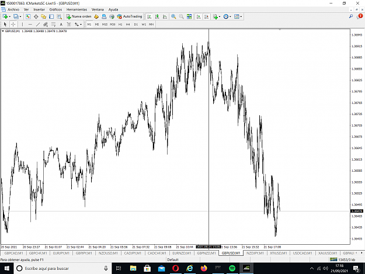The width and height of the screenshot is (365, 274).
Task: Switch to W1 timeframe
Action: pos(144,25)
